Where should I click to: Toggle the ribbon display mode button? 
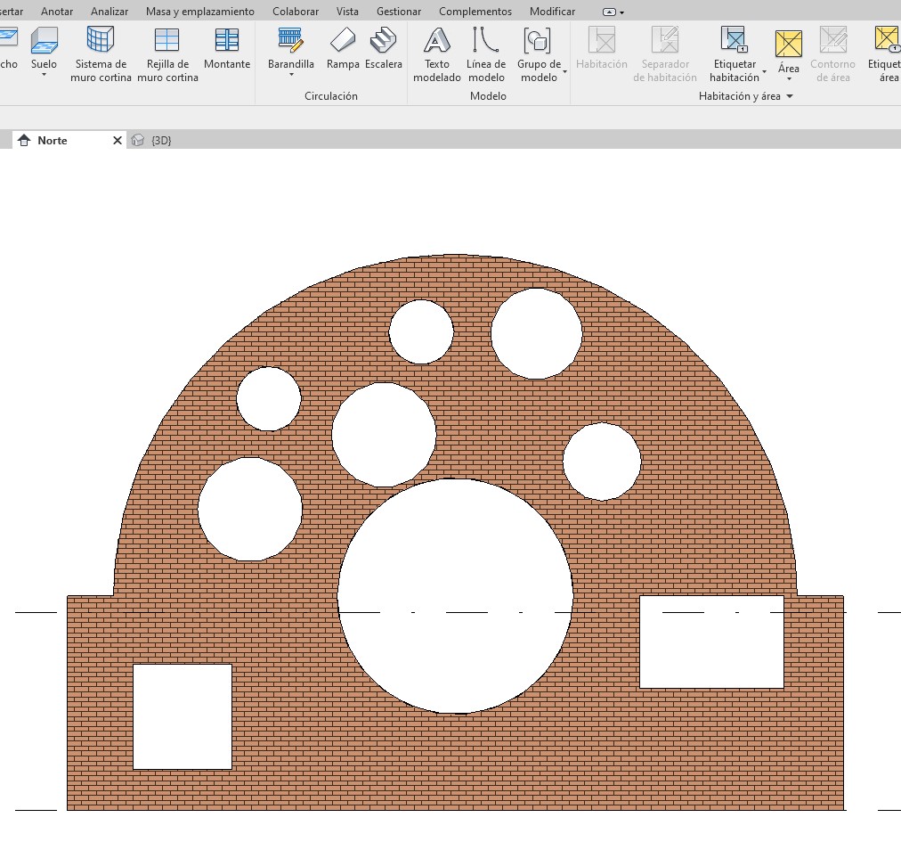pos(610,12)
